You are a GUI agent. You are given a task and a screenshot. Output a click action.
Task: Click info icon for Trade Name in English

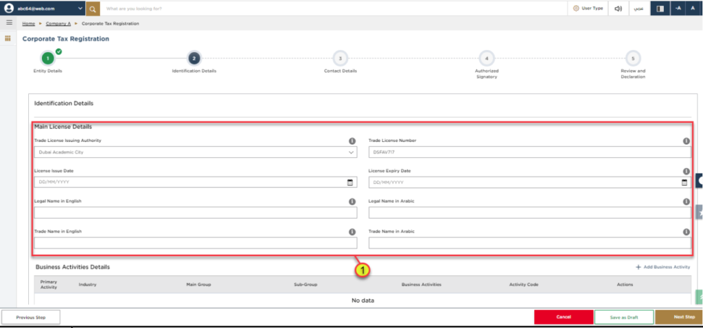pyautogui.click(x=352, y=232)
